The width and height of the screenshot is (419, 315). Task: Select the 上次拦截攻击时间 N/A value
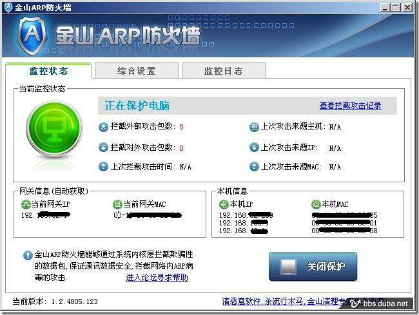[x=185, y=167]
